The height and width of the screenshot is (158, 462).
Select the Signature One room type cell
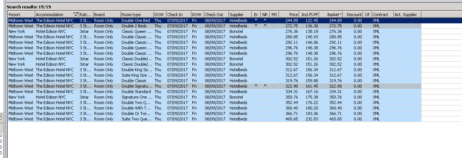(137, 97)
